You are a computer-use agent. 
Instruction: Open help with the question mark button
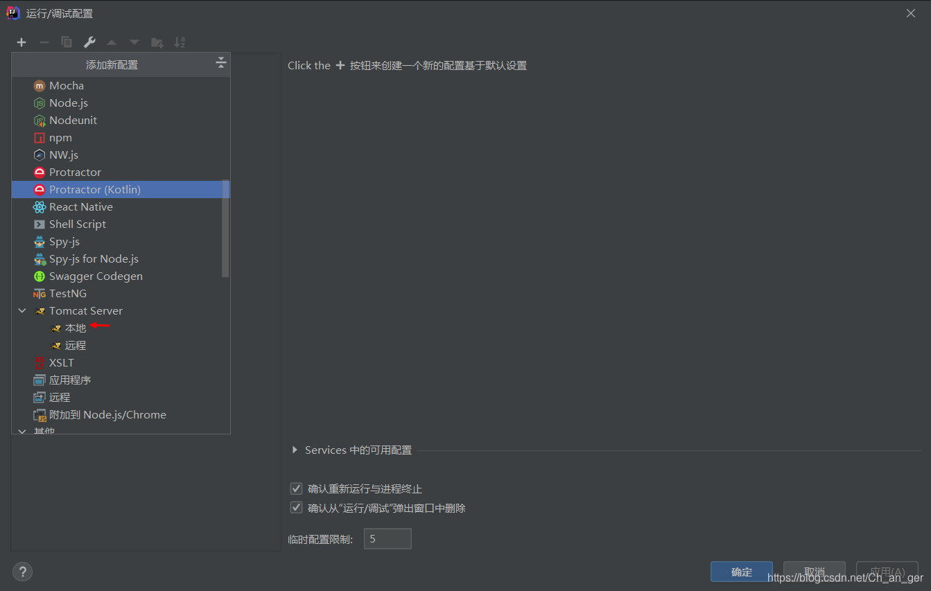coord(22,572)
